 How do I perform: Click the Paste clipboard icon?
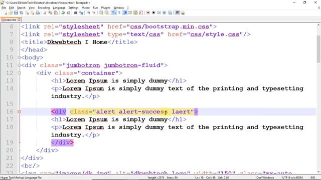56,13
